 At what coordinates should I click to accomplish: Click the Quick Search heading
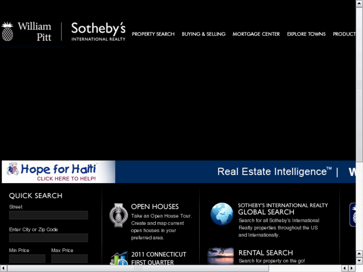pos(35,196)
